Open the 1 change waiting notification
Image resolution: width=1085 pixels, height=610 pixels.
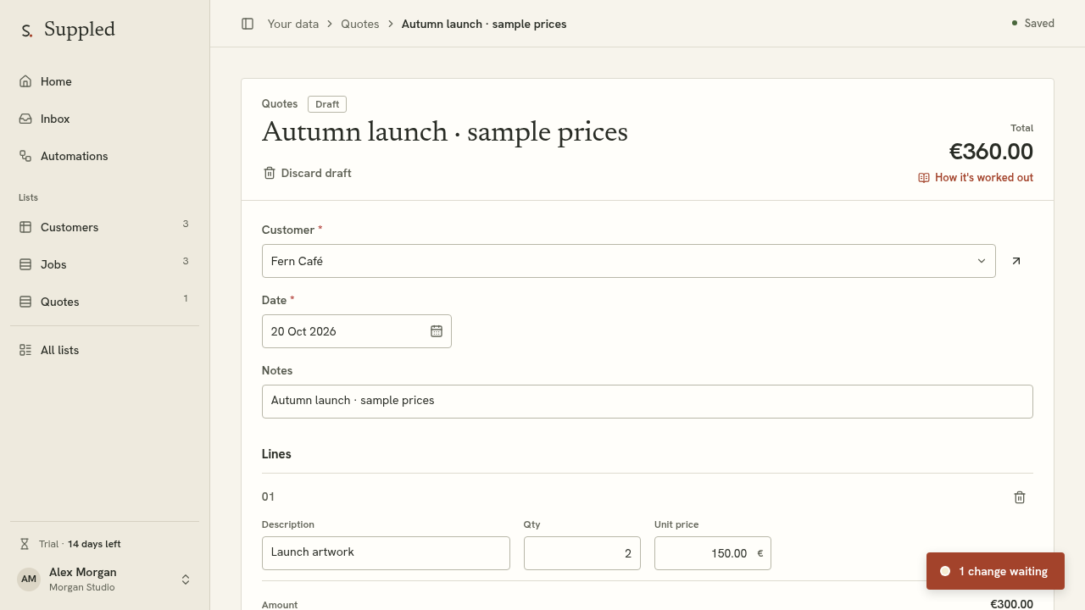995,571
